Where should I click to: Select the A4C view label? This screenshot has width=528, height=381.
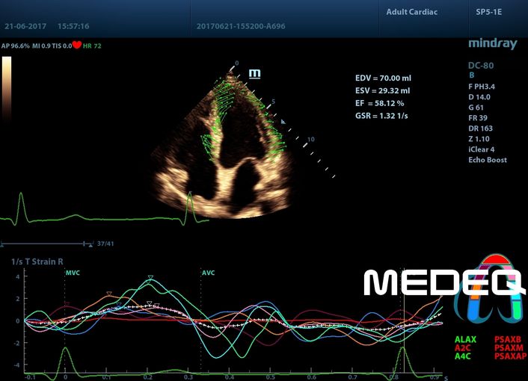[464, 357]
